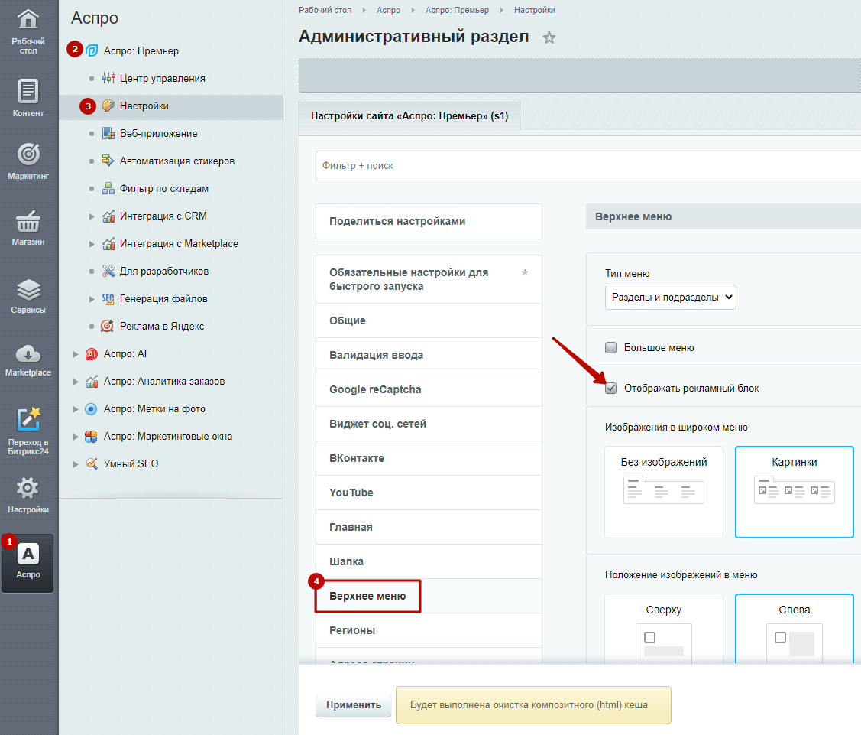The image size is (861, 735).
Task: Expand the Аспро: Метки на фото node
Action: click(76, 409)
